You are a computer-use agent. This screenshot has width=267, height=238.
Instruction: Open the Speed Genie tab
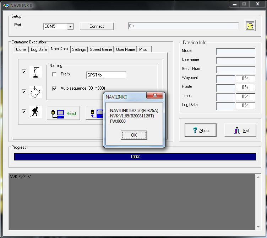pyautogui.click(x=101, y=49)
